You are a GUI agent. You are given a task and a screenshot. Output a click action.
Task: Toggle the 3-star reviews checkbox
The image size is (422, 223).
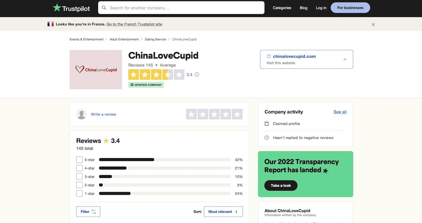pyautogui.click(x=79, y=176)
